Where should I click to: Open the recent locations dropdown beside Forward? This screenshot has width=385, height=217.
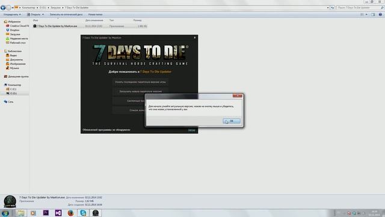[x=13, y=8]
